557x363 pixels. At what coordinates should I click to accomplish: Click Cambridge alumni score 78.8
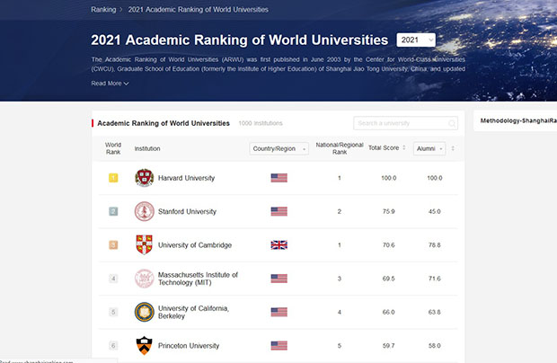point(435,245)
